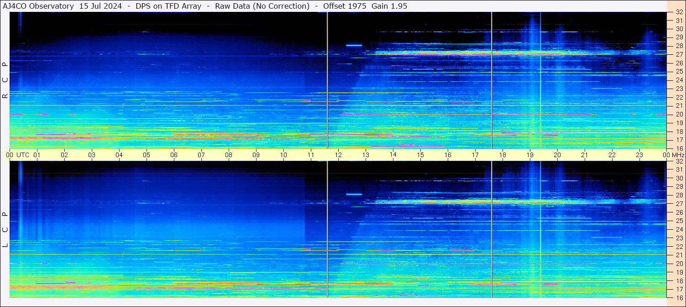
Task: Click 27 MHz tick of RCP frequency scale
Action: (679, 54)
